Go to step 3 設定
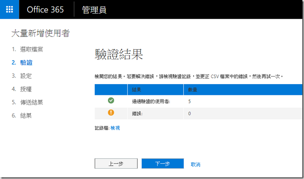 point(26,76)
